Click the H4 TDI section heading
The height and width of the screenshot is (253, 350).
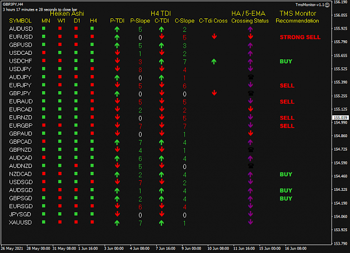coord(161,13)
